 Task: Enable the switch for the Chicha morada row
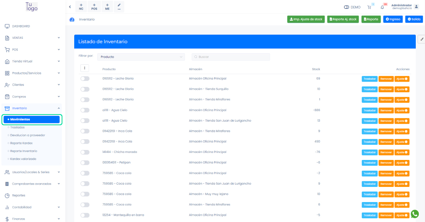85,152
